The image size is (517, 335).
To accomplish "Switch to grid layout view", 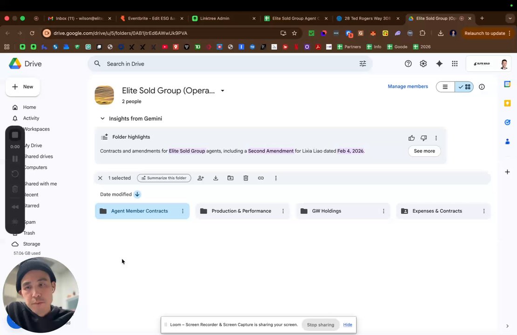I will (464, 87).
